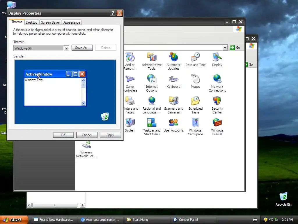
Task: Open Network Connections icon
Action: pos(217,83)
